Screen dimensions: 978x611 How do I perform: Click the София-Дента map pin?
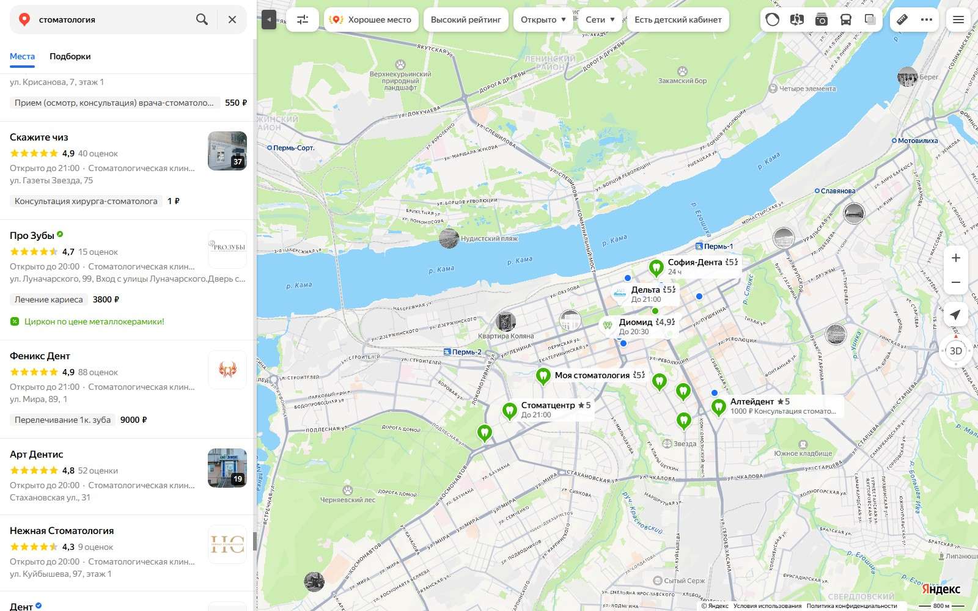(x=656, y=268)
